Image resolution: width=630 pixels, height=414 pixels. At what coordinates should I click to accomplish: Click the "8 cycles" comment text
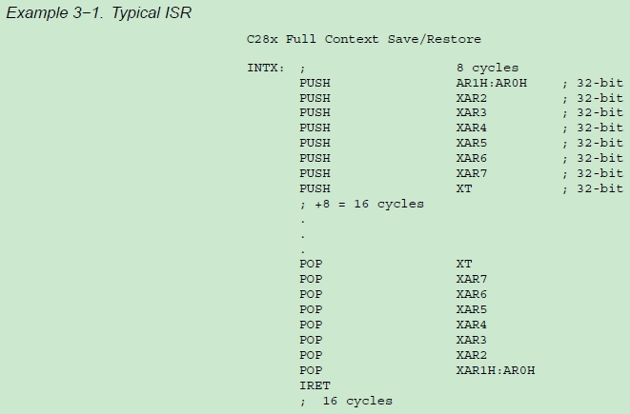pyautogui.click(x=487, y=68)
